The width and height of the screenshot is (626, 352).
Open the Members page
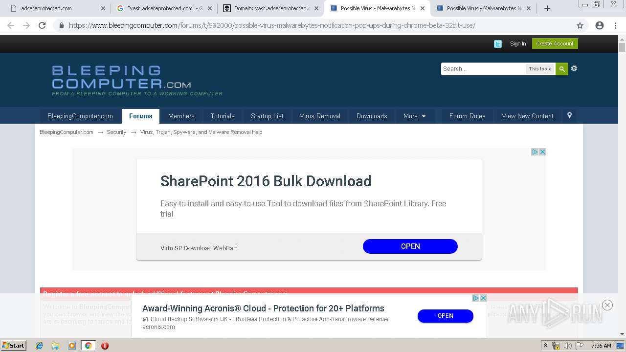click(181, 116)
